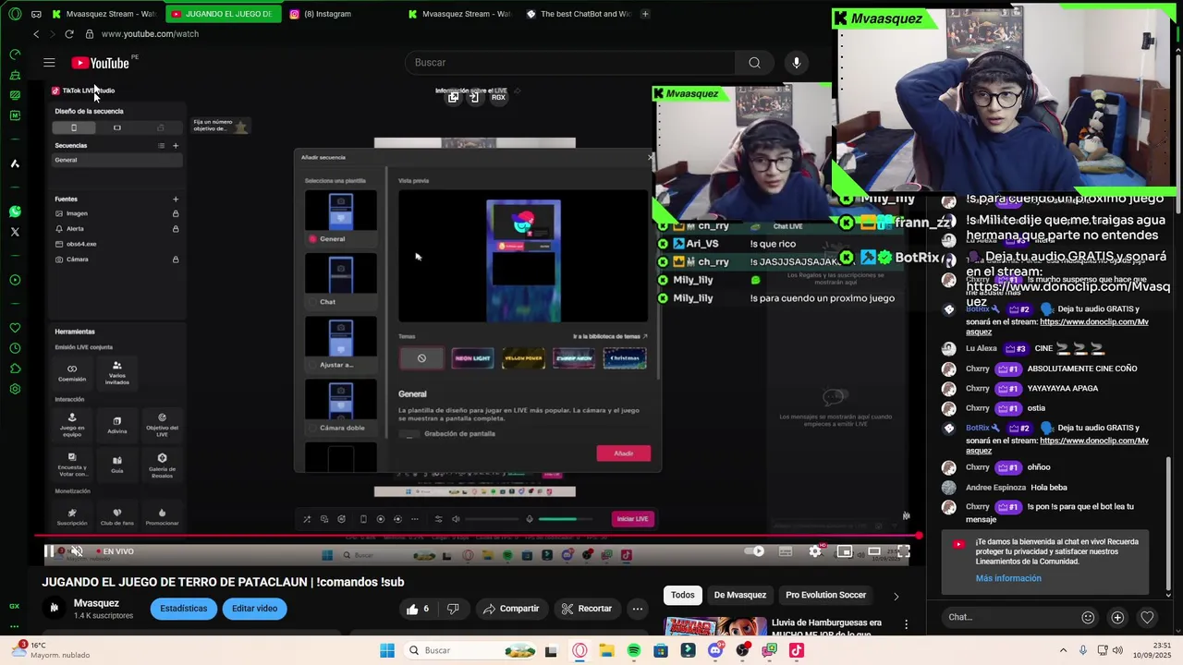Open Spotify from the taskbar
The width and height of the screenshot is (1183, 665).
(633, 650)
